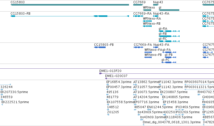Select the Nup43-RA transcript
Screen dimensions: 214x126
156,16
